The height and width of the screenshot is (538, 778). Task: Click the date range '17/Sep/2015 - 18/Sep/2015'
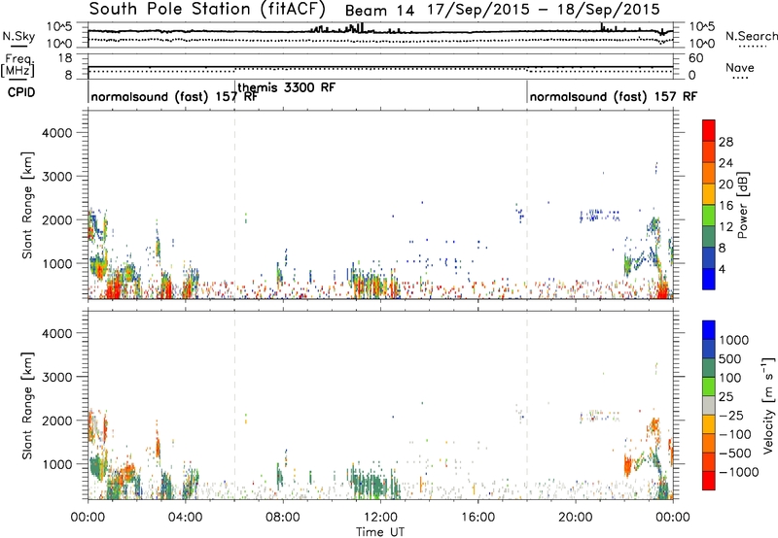544,10
